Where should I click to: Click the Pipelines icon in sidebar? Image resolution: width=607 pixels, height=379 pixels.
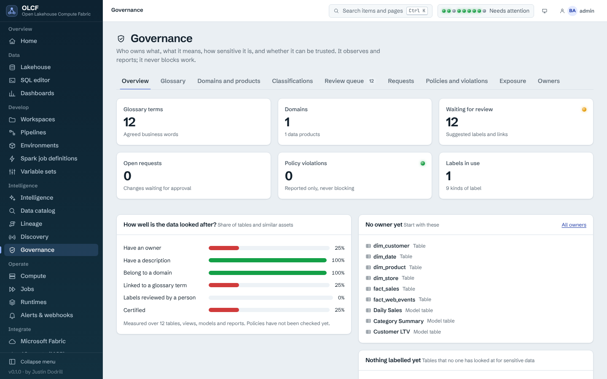(12, 133)
